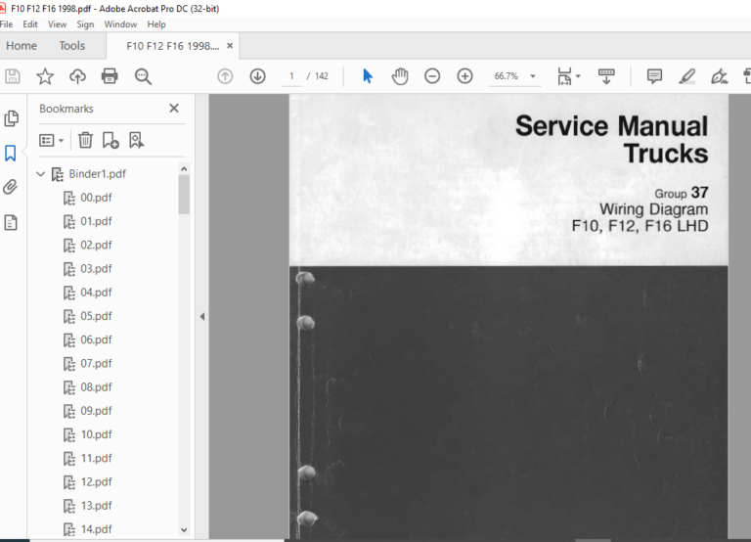The height and width of the screenshot is (542, 751).
Task: Add a new bookmark icon
Action: tap(110, 141)
